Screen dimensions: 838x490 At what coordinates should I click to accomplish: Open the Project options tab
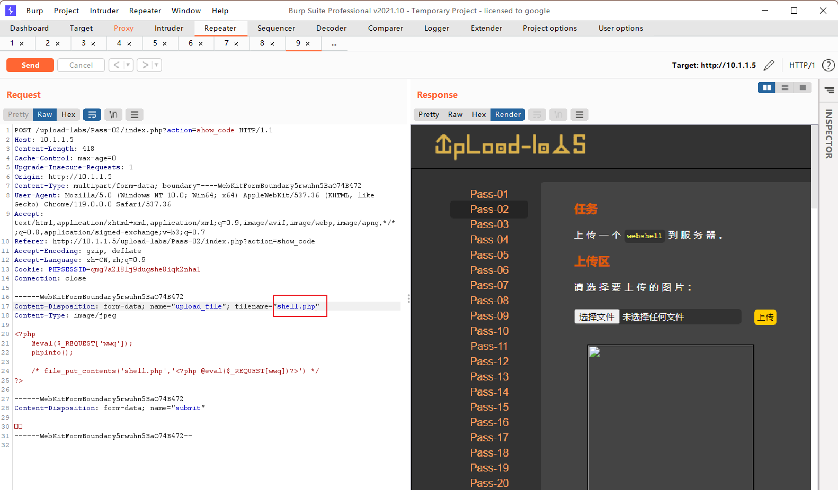click(550, 29)
